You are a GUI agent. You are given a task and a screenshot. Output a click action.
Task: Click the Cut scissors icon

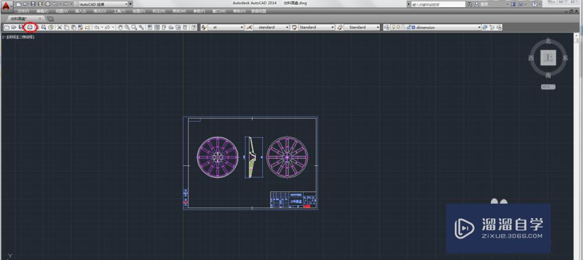coord(59,27)
